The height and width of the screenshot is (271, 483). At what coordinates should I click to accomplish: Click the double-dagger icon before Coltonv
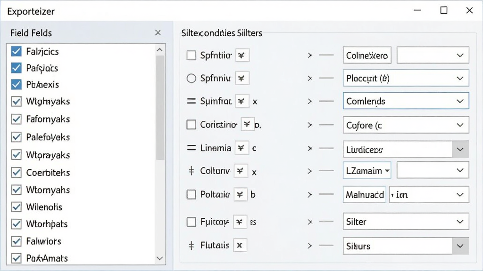click(192, 171)
